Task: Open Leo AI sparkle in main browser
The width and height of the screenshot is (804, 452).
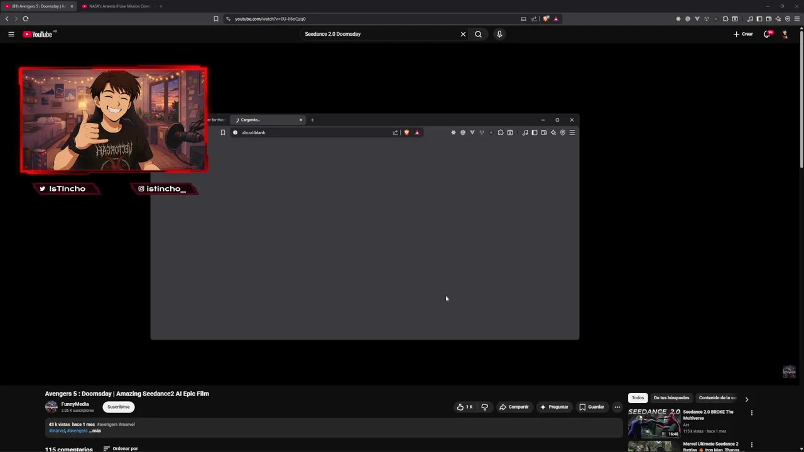Action: [x=778, y=19]
